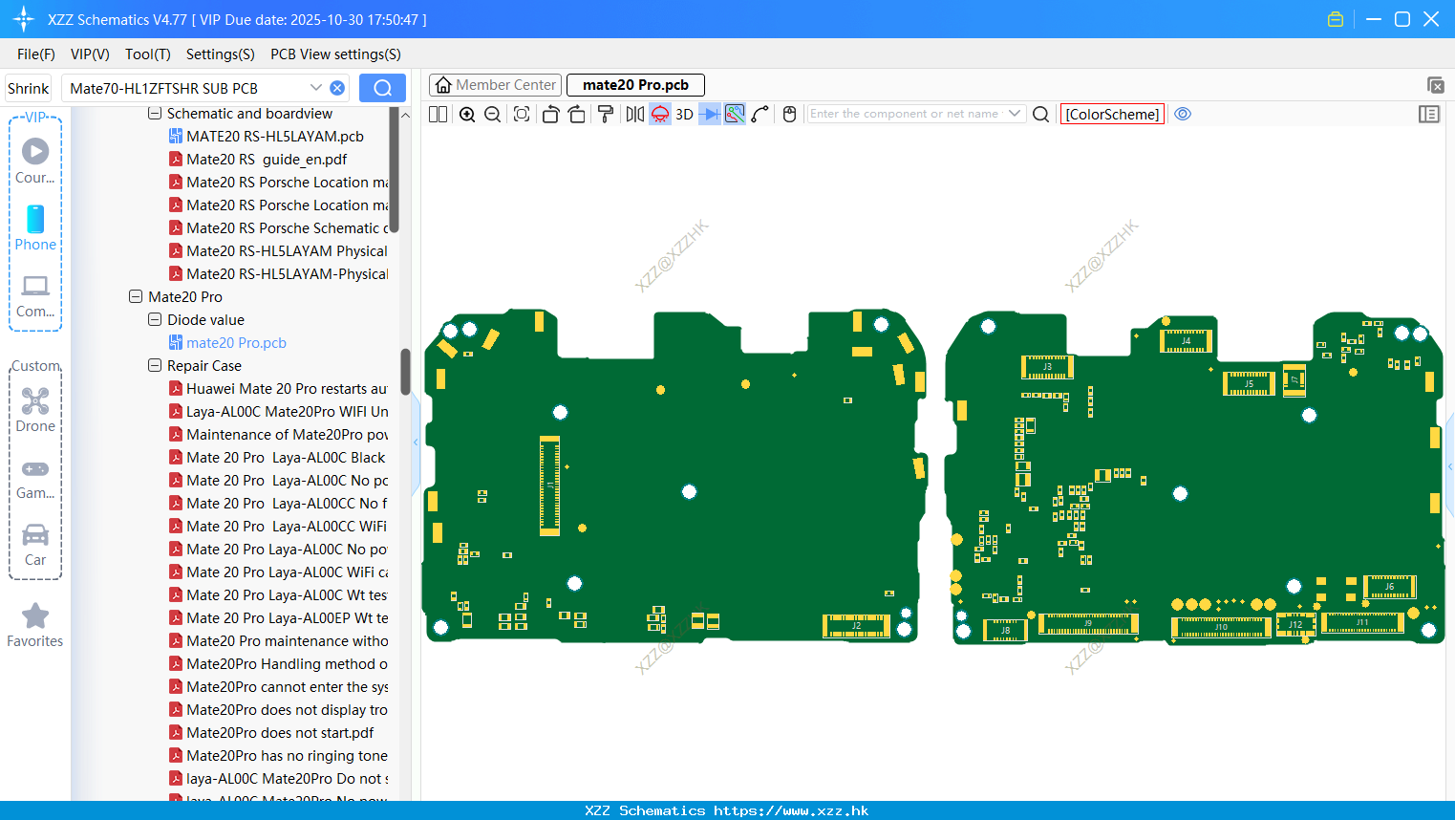This screenshot has width=1455, height=820.
Task: Click fit-to-screen icon in PCB toolbar
Action: (522, 114)
